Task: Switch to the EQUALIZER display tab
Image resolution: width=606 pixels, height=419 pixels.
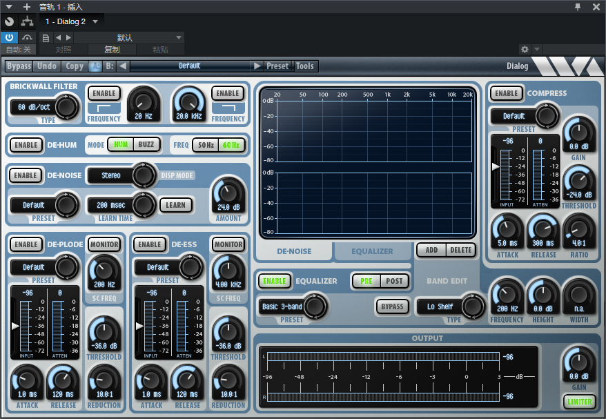Action: tap(372, 251)
